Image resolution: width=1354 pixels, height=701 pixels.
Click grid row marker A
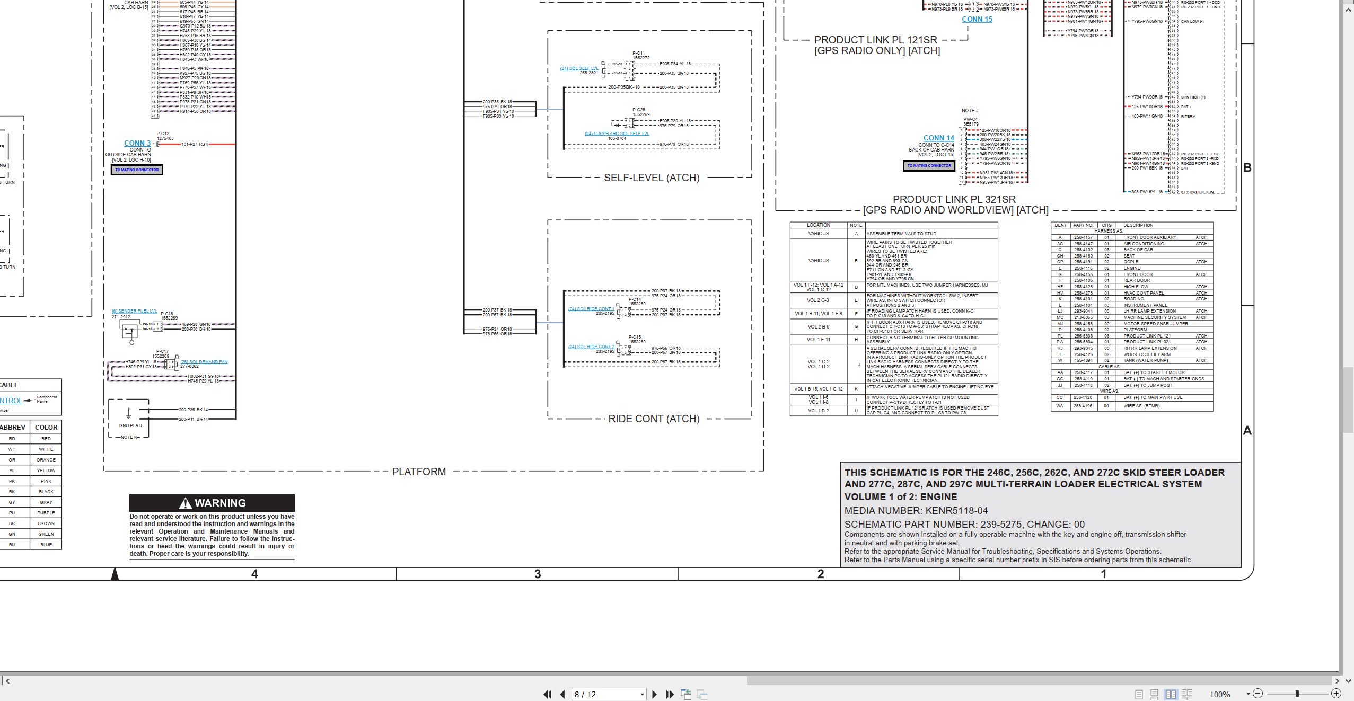tap(1247, 431)
